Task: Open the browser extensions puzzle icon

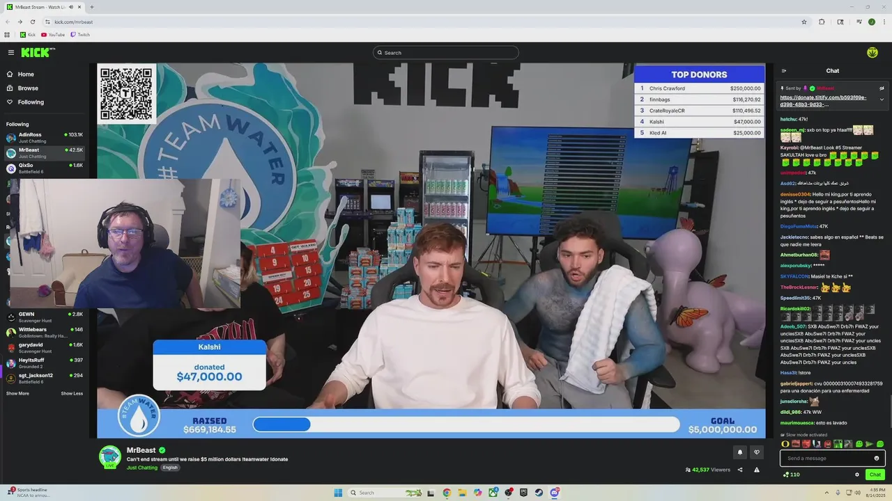Action: coord(822,22)
